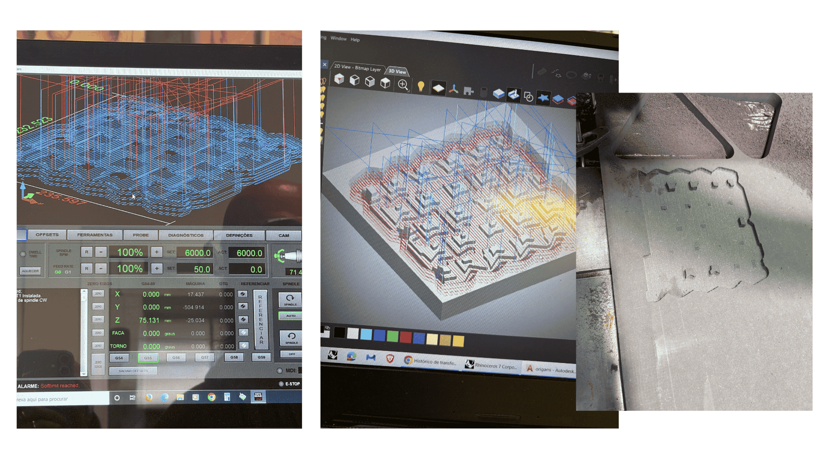Decrease feed rate override with minus button
Screen dimensions: 827x465
click(101, 269)
